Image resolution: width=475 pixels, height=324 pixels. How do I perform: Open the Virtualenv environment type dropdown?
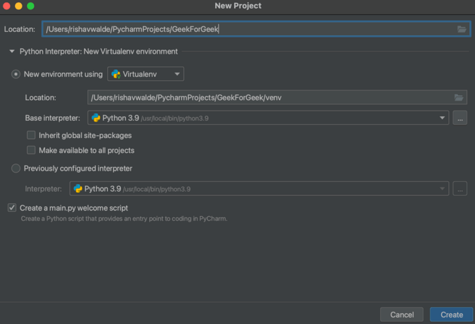pyautogui.click(x=146, y=74)
